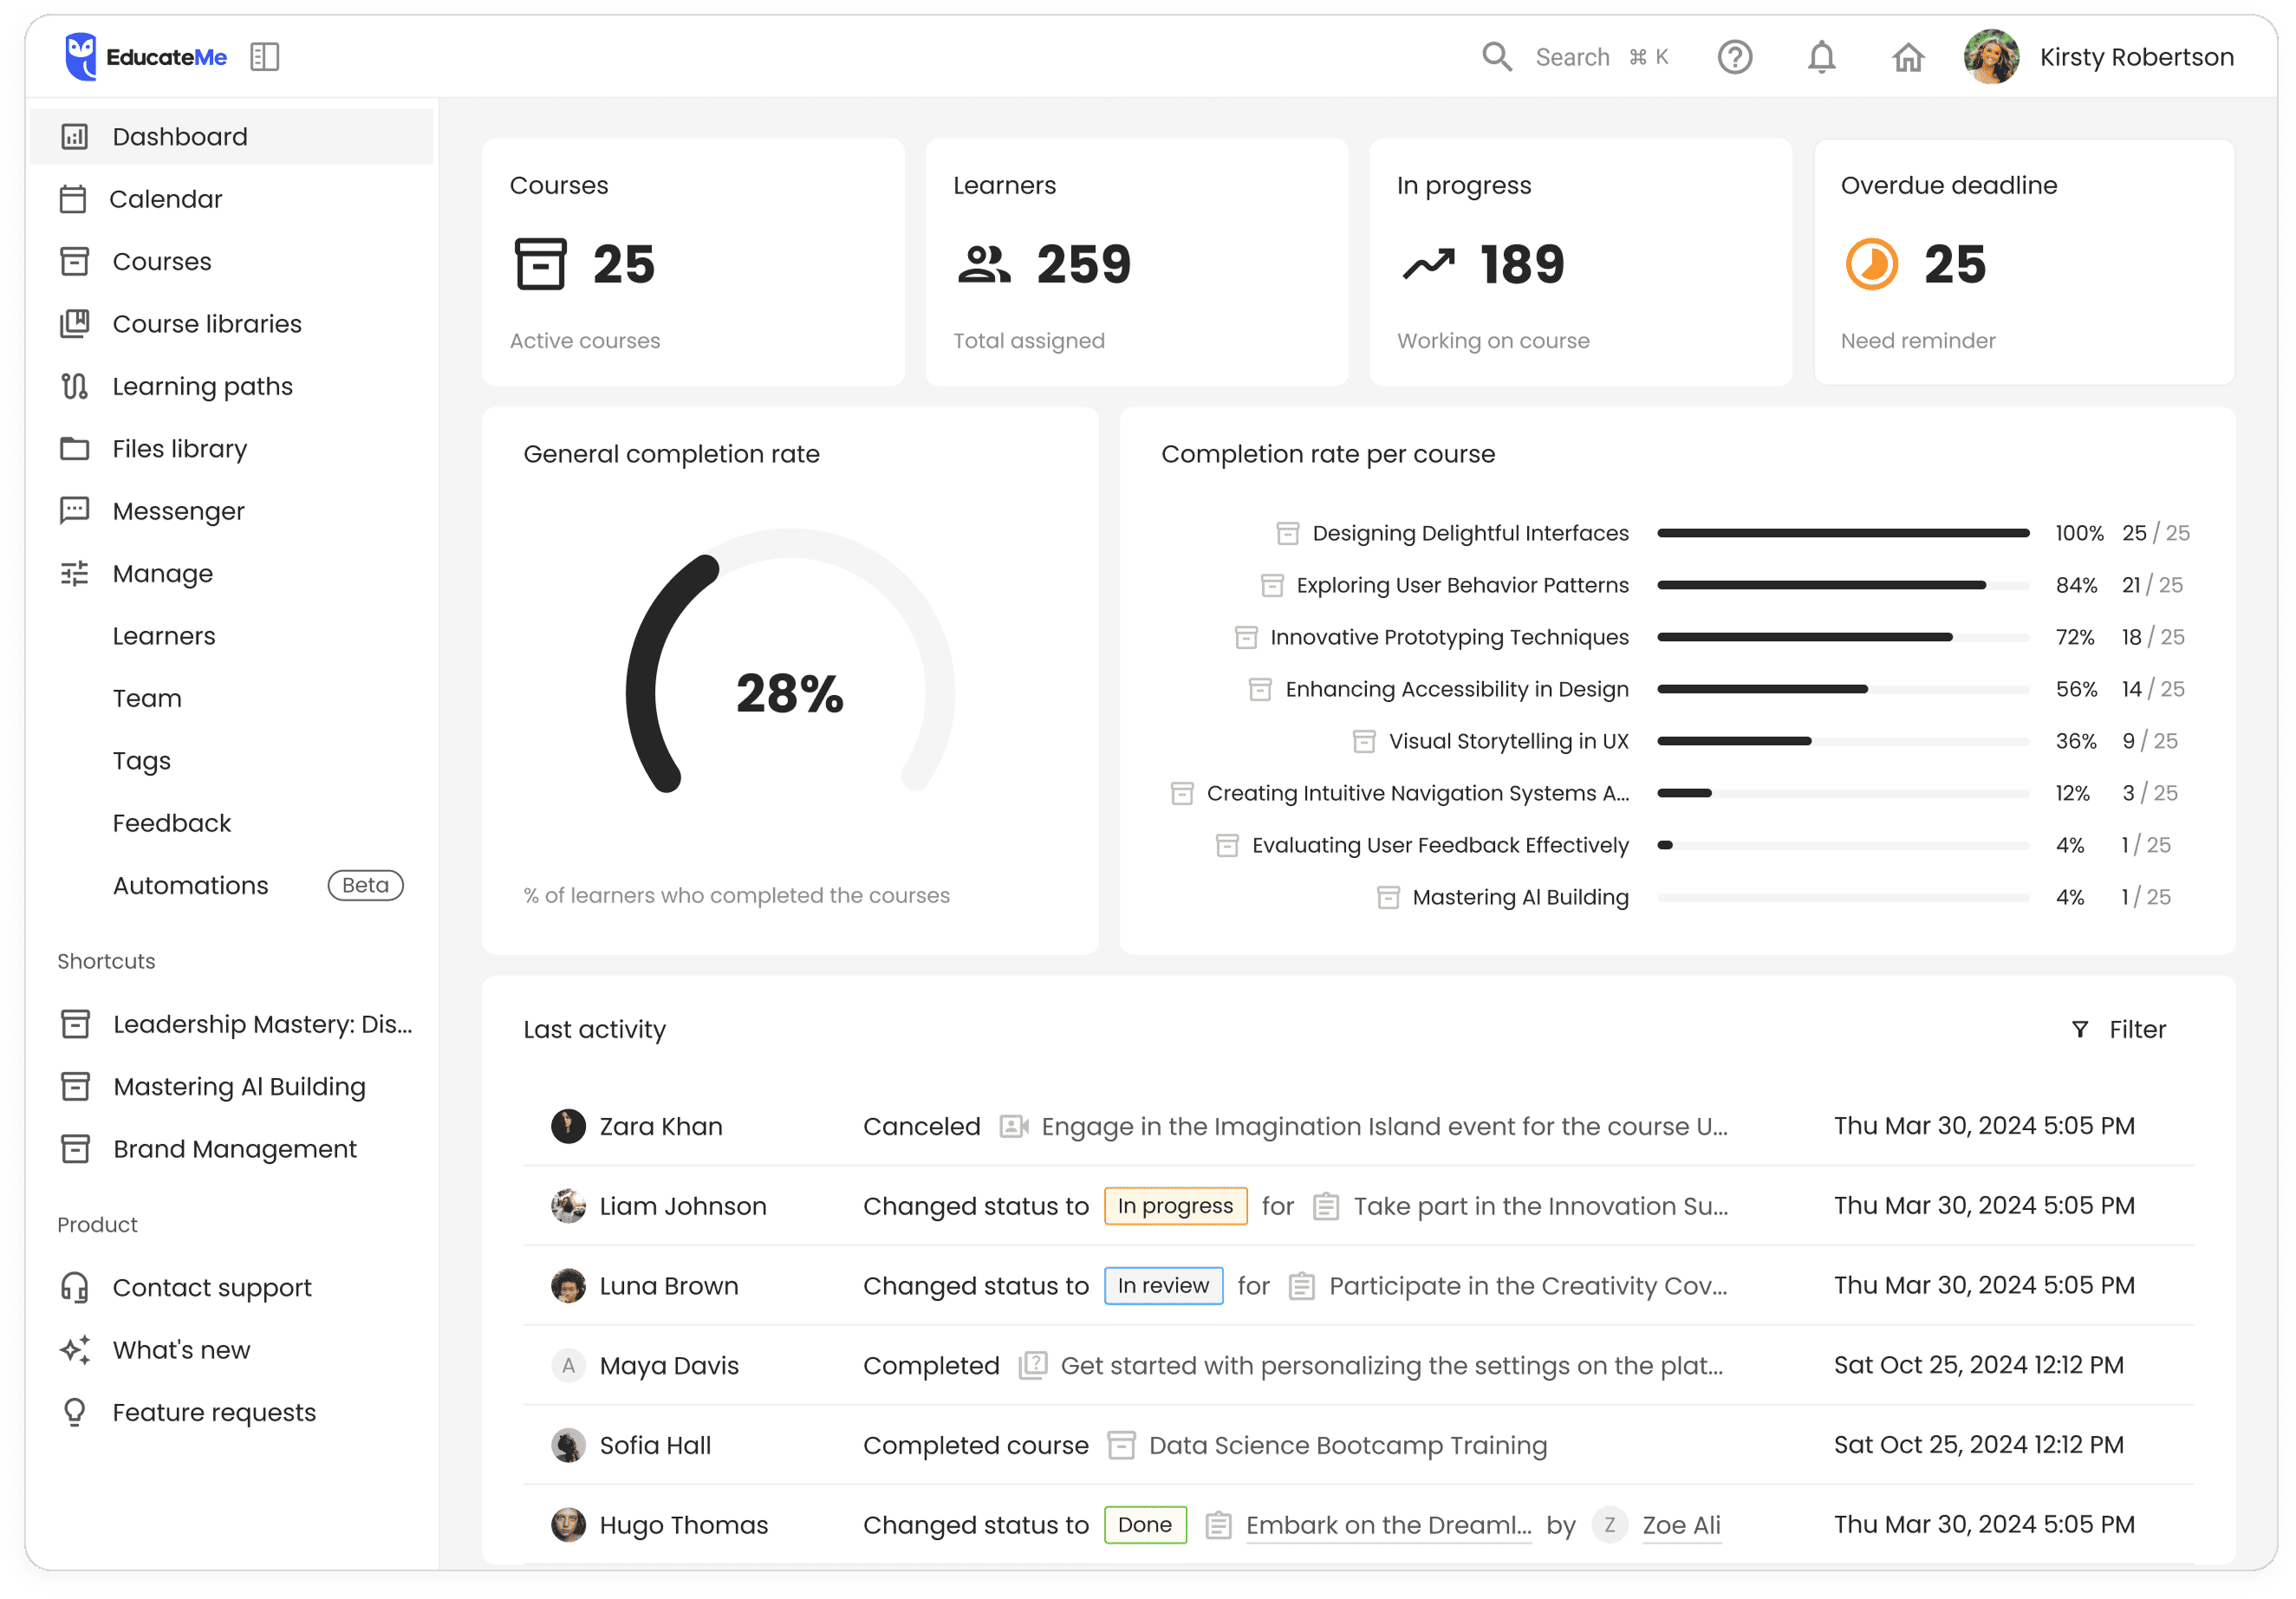This screenshot has height=1599, width=2296.
Task: Click the sidebar collapse icon next to EducateMe
Action: (x=264, y=57)
